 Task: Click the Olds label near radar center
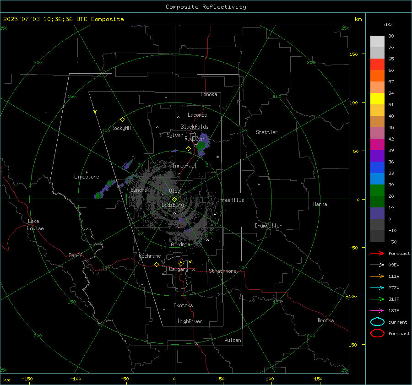pyautogui.click(x=174, y=191)
